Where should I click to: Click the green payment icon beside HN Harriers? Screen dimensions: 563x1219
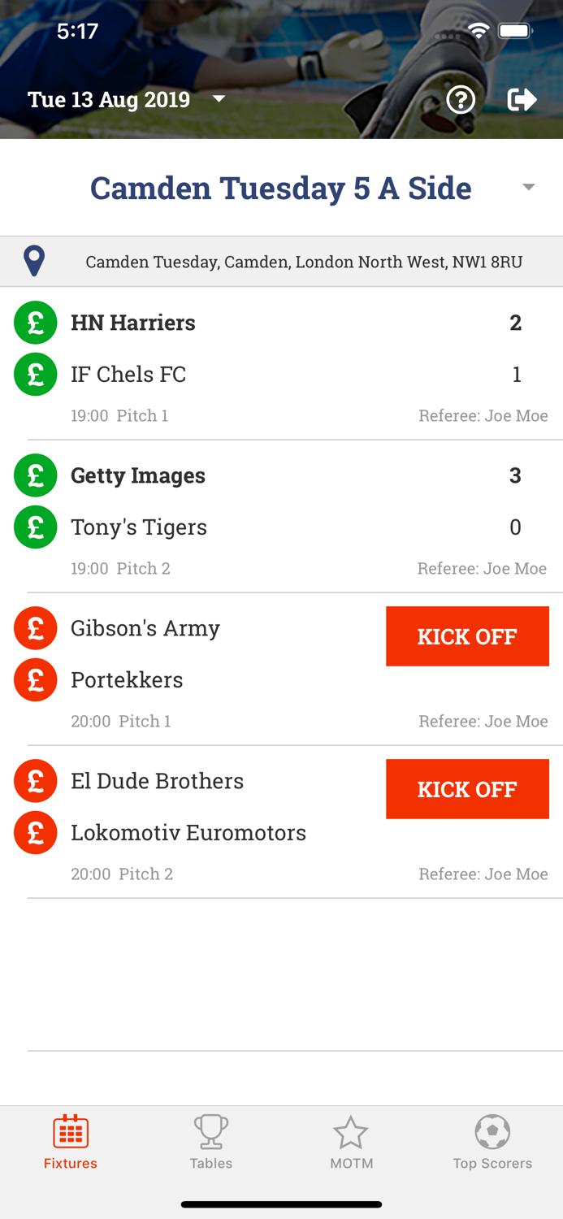pyautogui.click(x=35, y=323)
